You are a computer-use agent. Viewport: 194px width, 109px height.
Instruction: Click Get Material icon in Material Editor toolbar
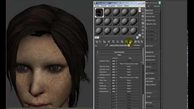click(x=97, y=42)
